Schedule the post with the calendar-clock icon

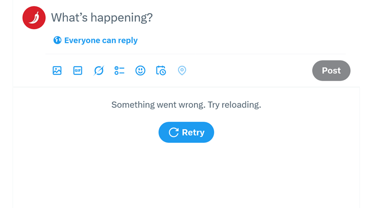click(161, 70)
